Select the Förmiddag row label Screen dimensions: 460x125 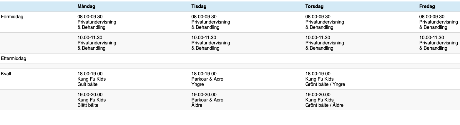[12, 17]
